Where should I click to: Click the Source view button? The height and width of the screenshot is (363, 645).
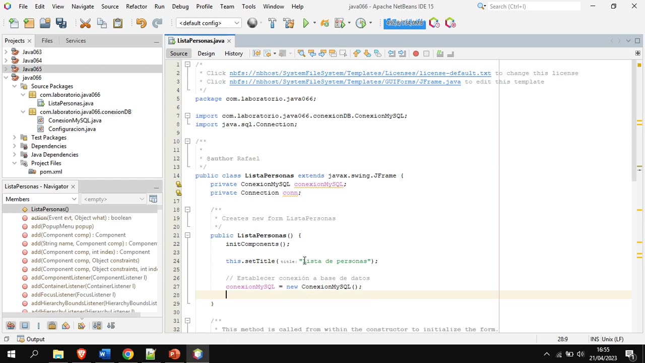178,53
